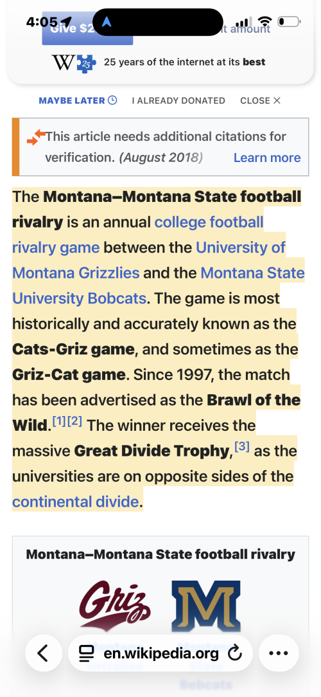This screenshot has height=697, width=321.
Task: Tap the Montana State M logo
Action: (206, 606)
